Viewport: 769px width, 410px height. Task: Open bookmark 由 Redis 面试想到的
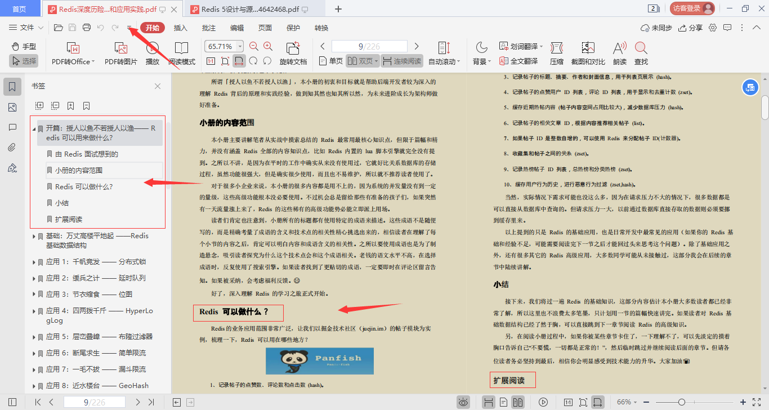87,154
